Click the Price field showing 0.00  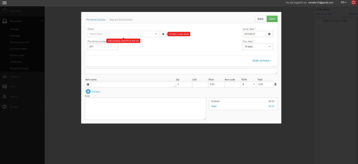tap(216, 84)
